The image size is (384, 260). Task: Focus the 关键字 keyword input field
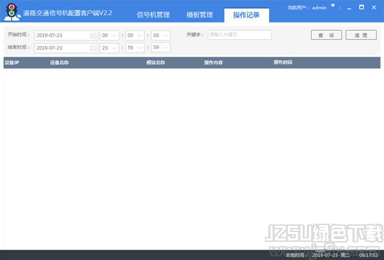point(240,35)
